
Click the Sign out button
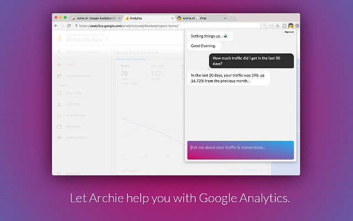pyautogui.click(x=289, y=32)
